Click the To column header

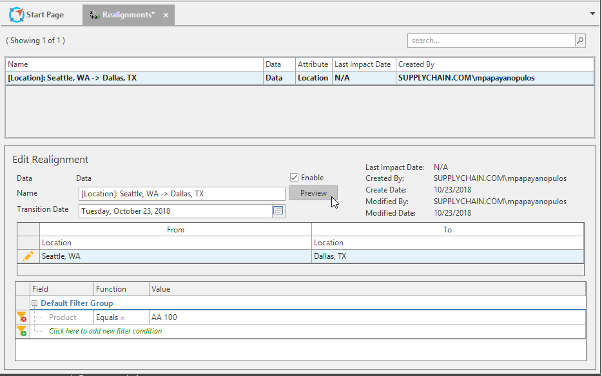[x=448, y=229]
